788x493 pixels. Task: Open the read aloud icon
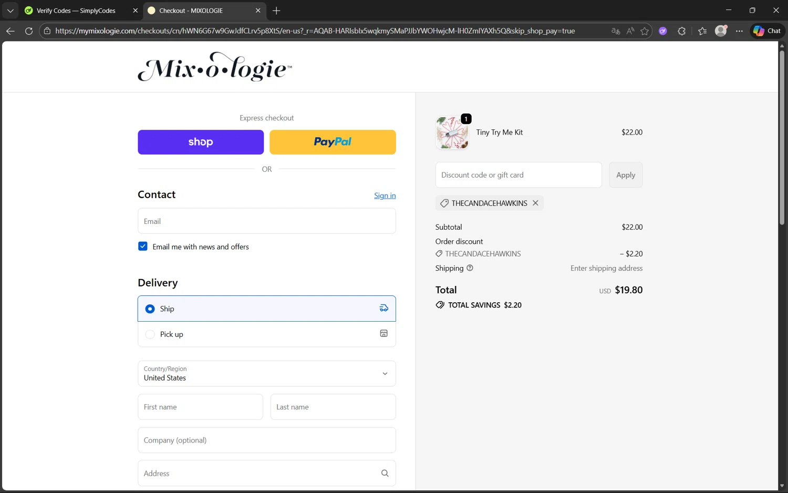[x=630, y=31]
